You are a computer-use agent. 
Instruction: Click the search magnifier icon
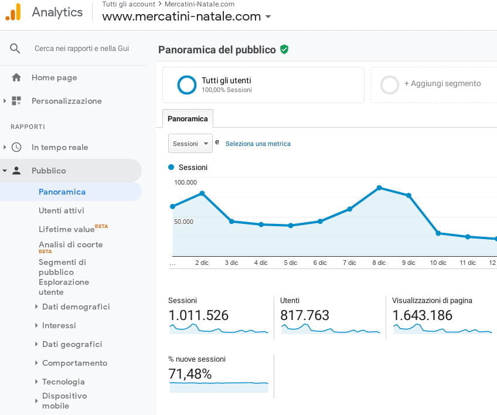[15, 49]
